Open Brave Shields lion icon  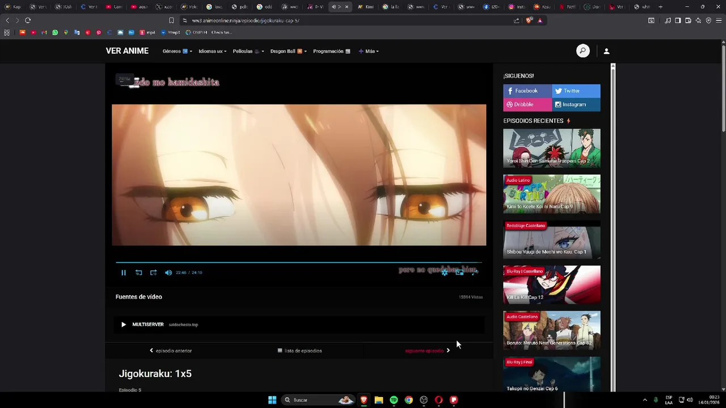coord(529,20)
